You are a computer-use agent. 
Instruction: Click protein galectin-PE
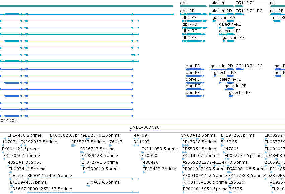tap(230, 79)
